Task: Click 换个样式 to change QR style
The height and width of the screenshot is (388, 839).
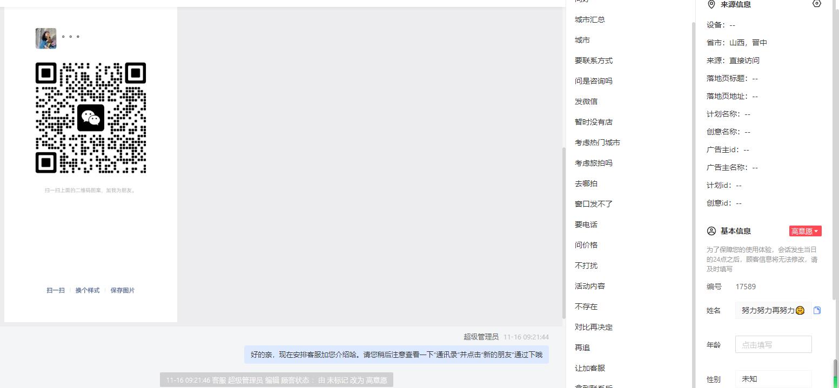Action: click(88, 290)
